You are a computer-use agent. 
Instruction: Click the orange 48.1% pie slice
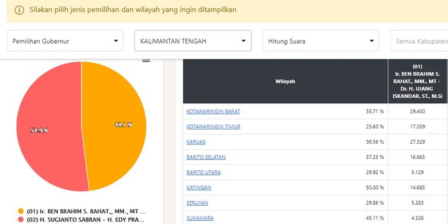coord(114,126)
